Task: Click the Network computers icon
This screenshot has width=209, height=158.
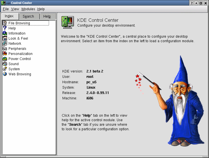Action: pyautogui.click(x=5, y=43)
